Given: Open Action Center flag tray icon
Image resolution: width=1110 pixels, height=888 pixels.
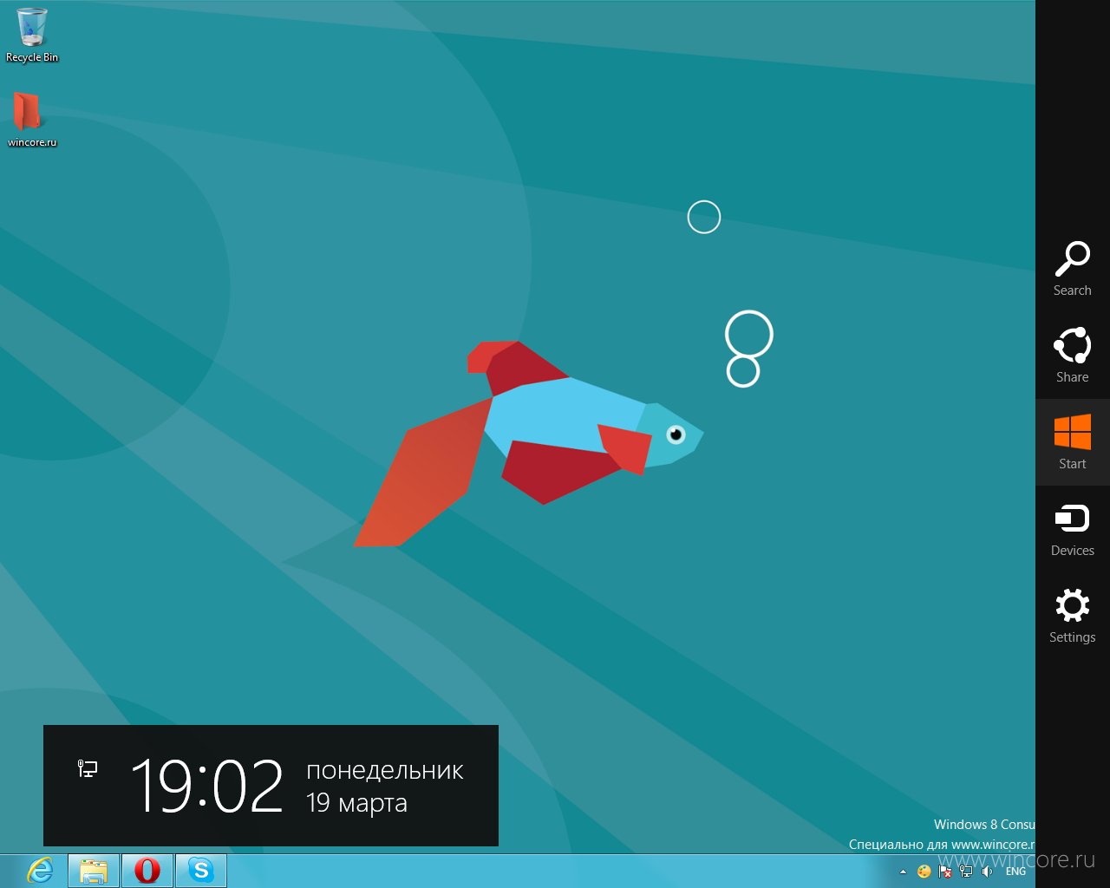Looking at the screenshot, I should (x=945, y=872).
